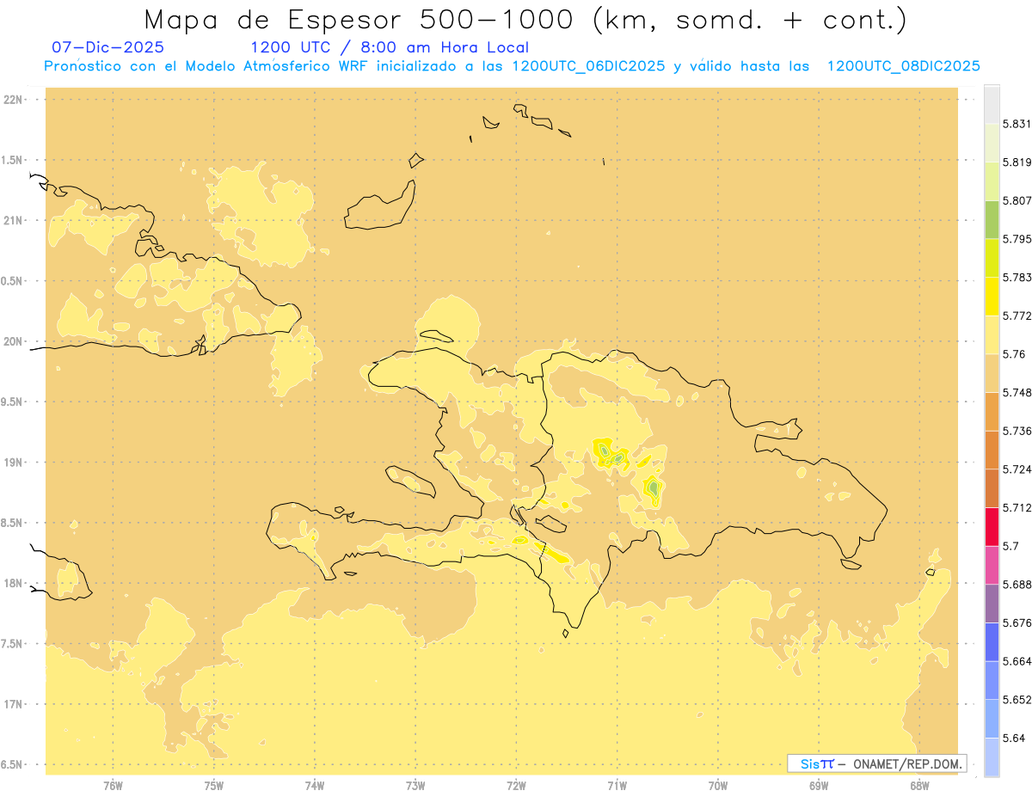Pick the purple swatch in the colorbar

(992, 604)
